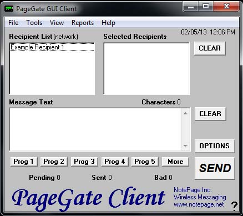243x216 pixels.
Task: Click the Bad 0 counter
Action: (163, 178)
